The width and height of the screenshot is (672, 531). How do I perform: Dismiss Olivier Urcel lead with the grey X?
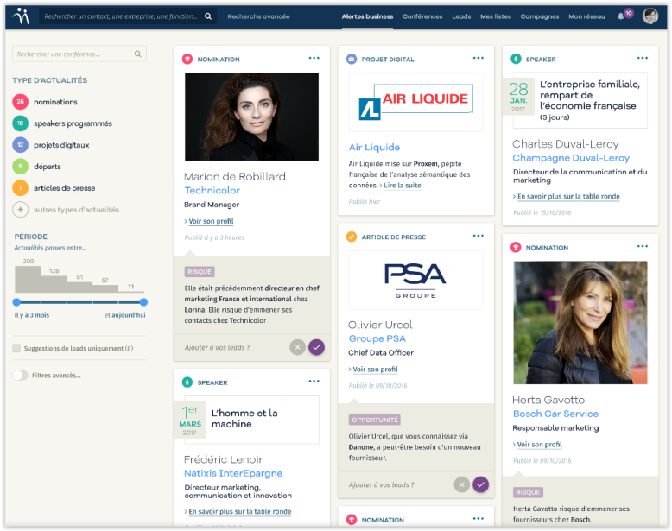[x=461, y=484]
